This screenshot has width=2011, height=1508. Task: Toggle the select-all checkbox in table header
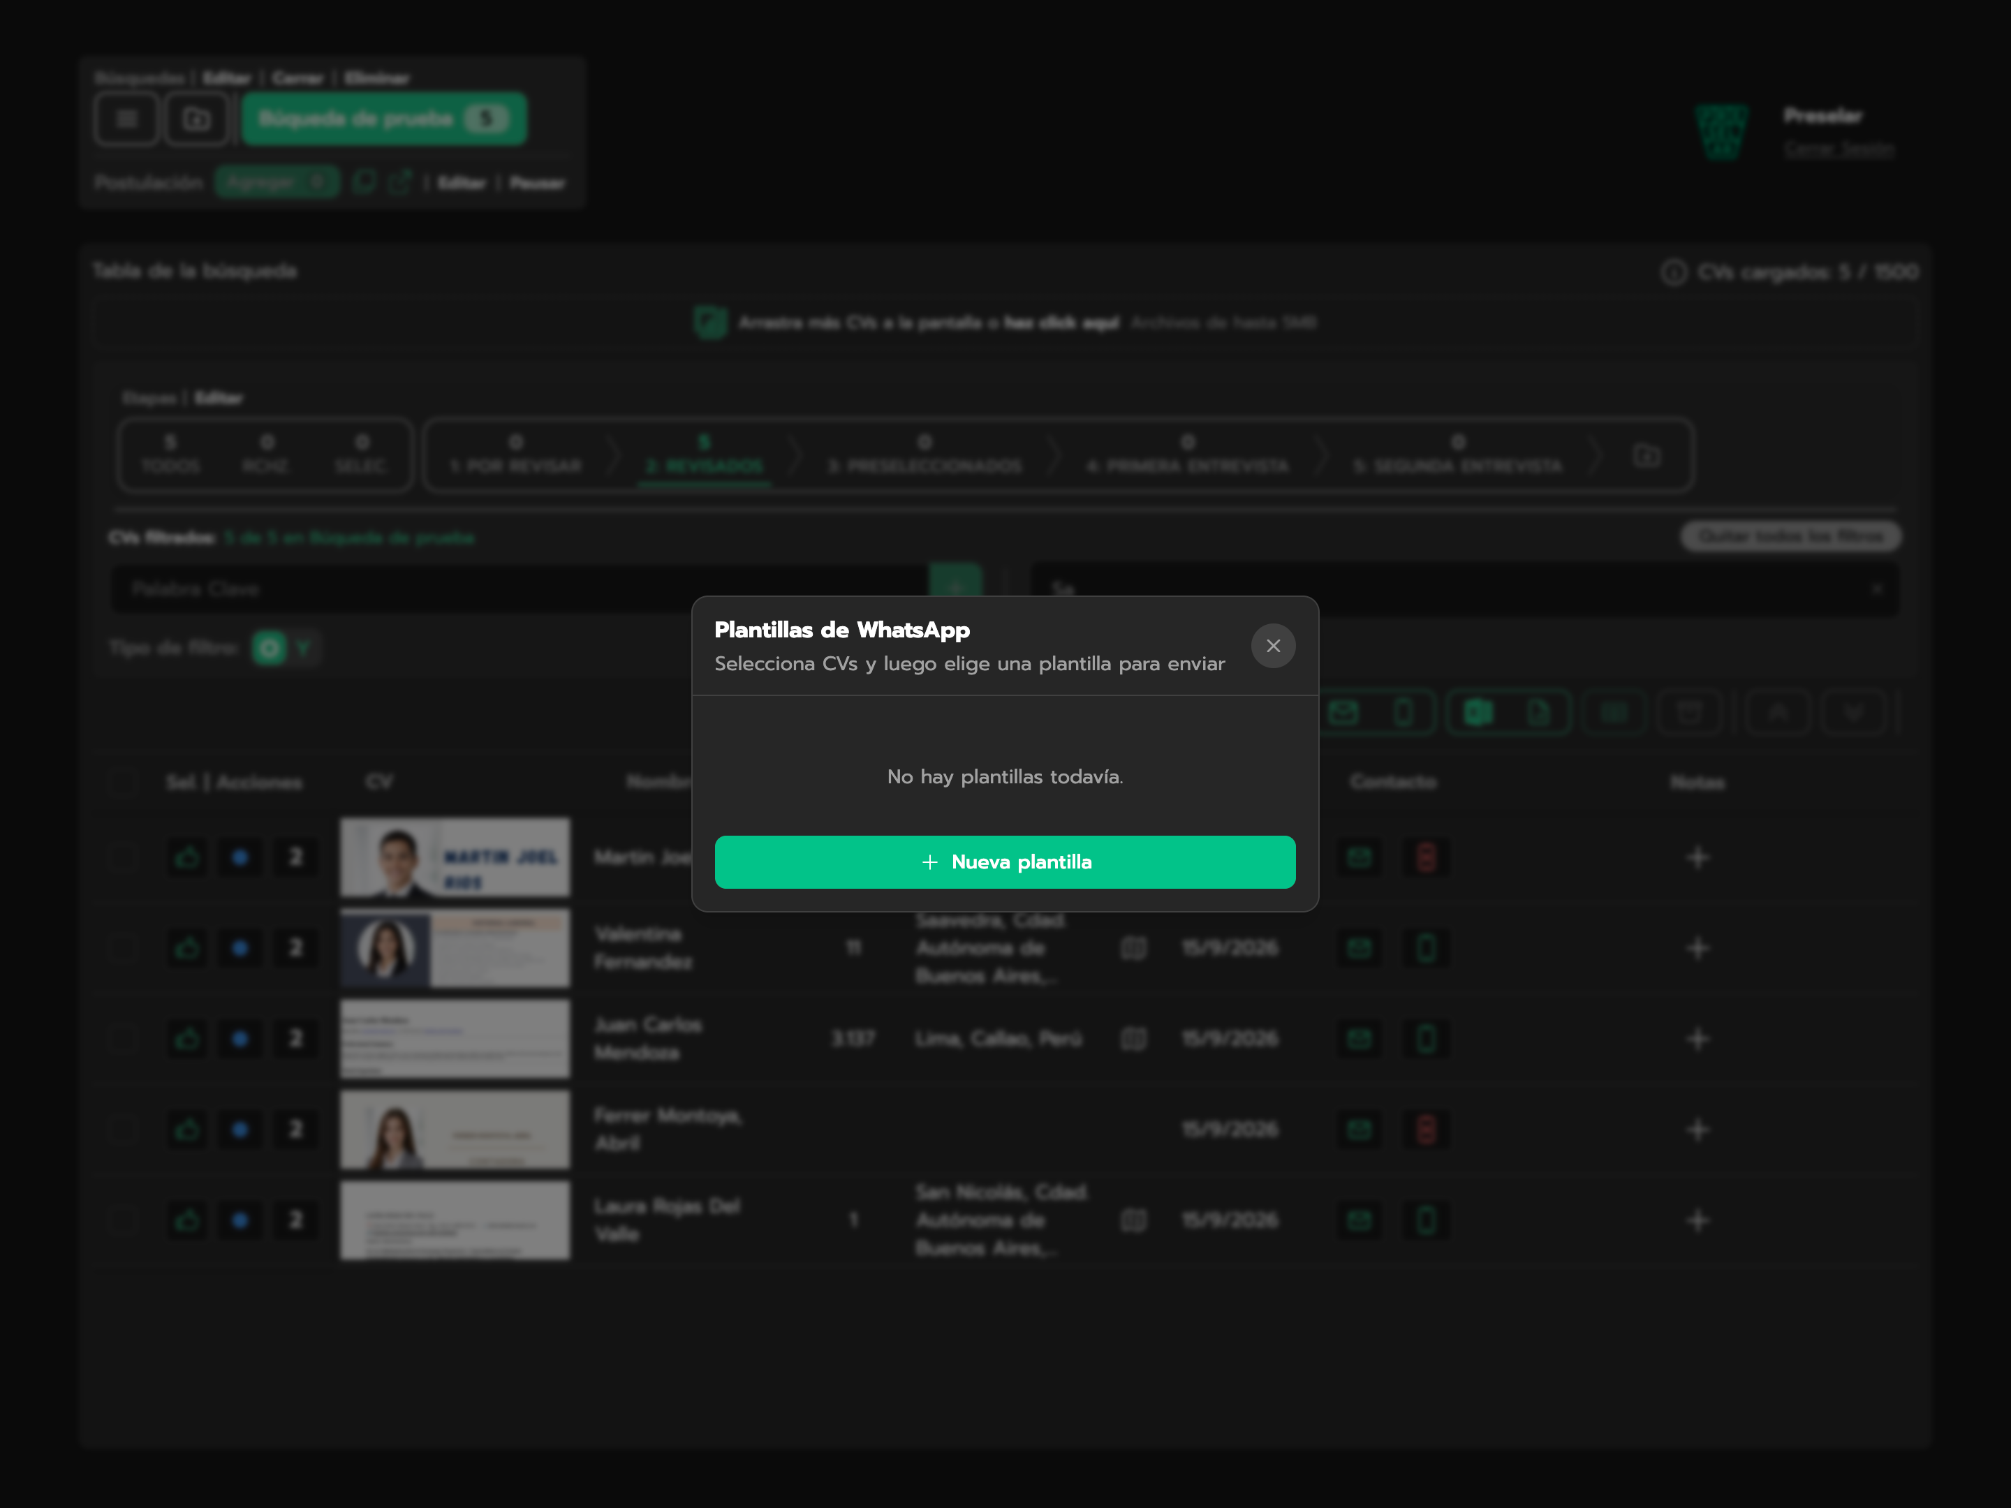(121, 782)
